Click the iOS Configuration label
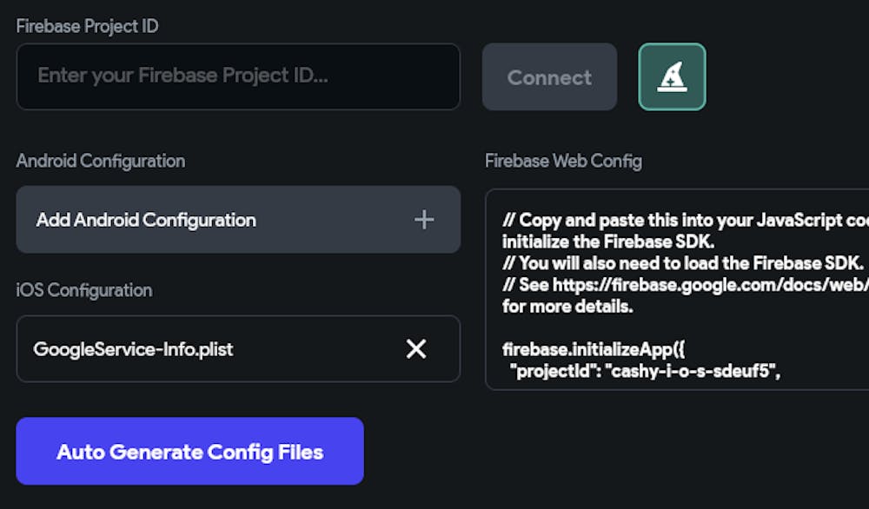 tap(83, 290)
